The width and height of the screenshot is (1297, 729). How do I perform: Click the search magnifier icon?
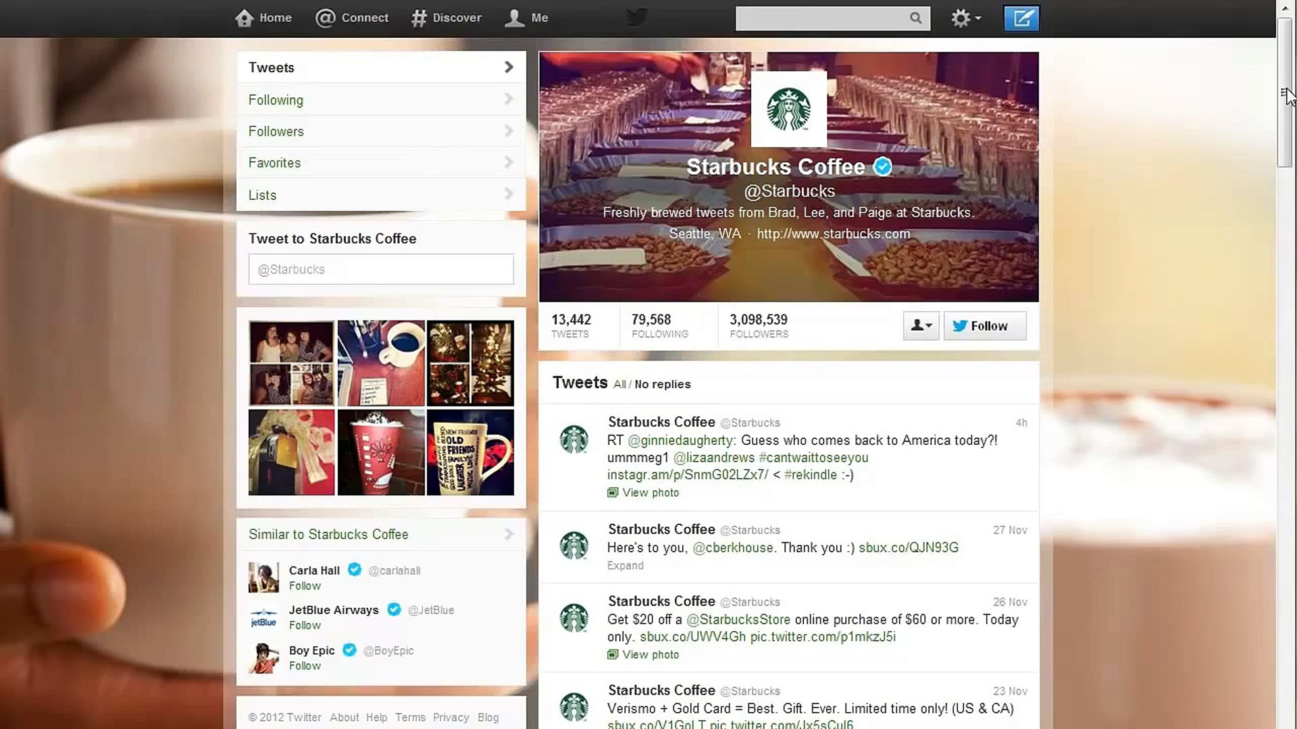(915, 18)
